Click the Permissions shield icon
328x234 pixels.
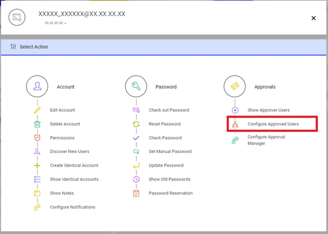tap(37, 138)
